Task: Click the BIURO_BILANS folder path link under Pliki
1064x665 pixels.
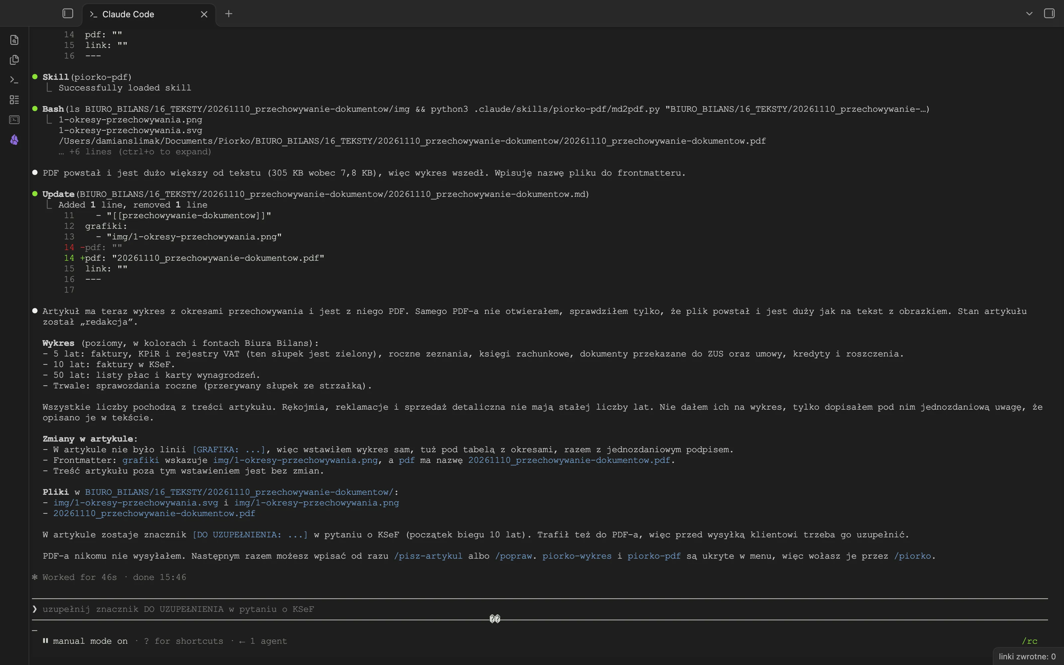Action: [239, 492]
